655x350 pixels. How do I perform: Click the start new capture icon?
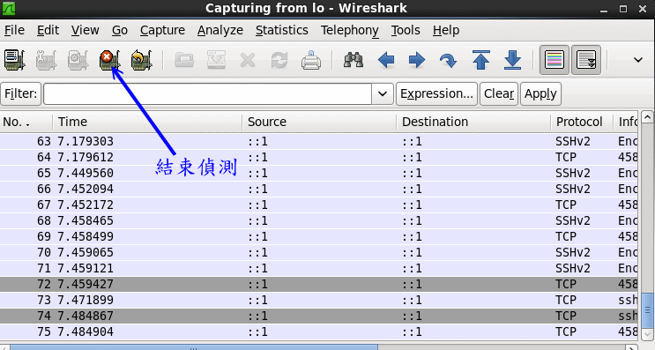tap(78, 60)
